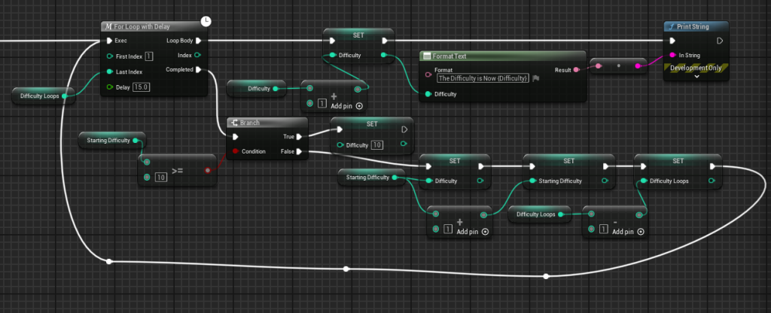Image resolution: width=771 pixels, height=313 pixels.
Task: Click the Loop Body execution output pin
Action: click(199, 41)
